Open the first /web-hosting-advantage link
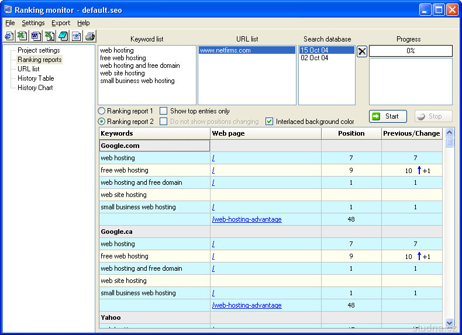462x335 pixels. pyautogui.click(x=246, y=219)
